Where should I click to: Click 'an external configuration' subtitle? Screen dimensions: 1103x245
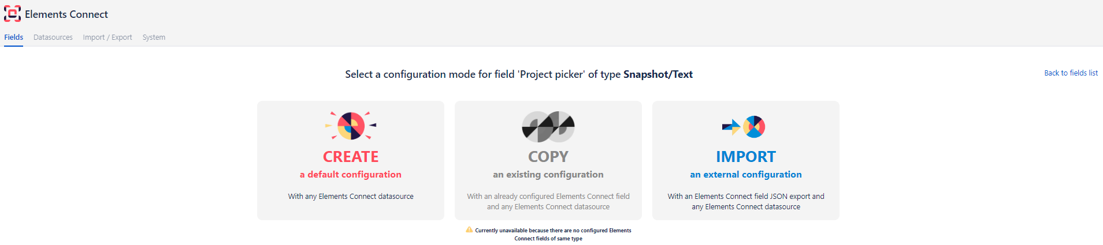[x=746, y=175]
